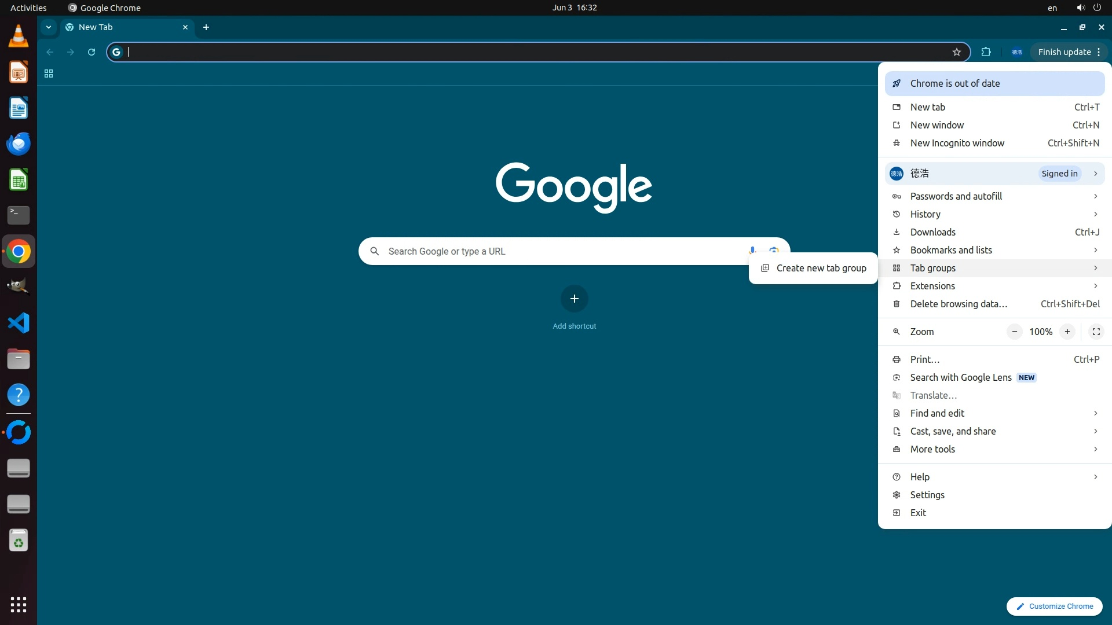
Task: Click the Add shortcut button
Action: (x=574, y=299)
